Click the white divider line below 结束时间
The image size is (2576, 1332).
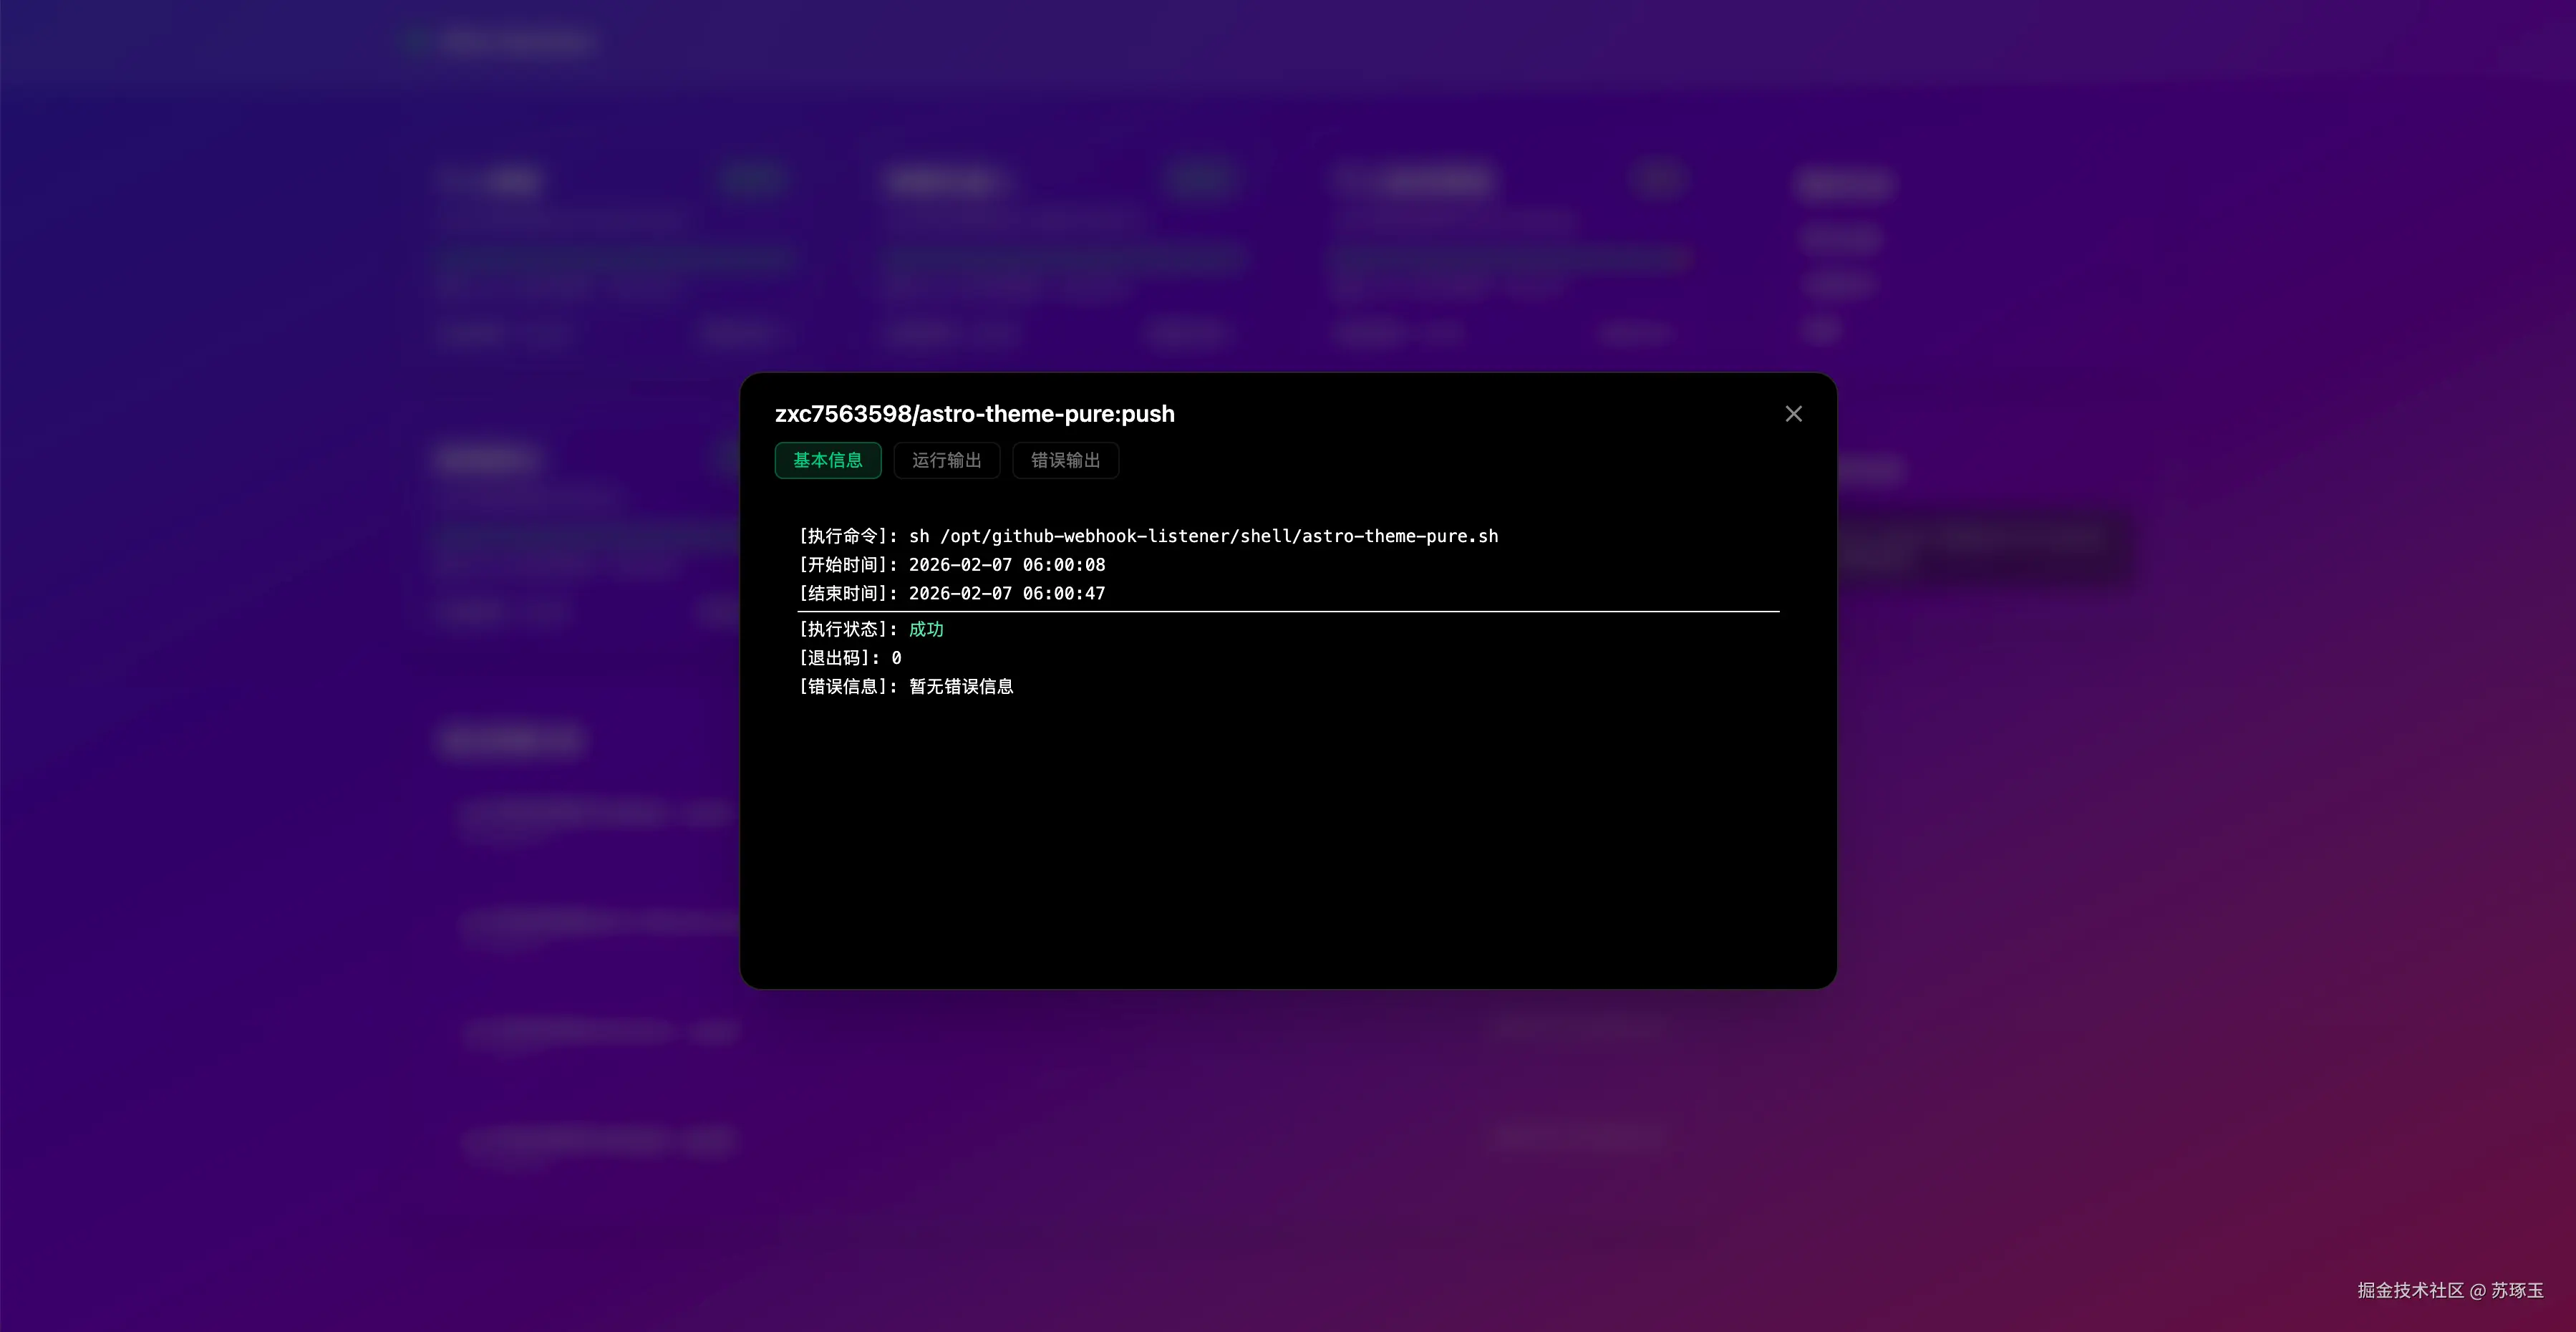tap(1288, 611)
